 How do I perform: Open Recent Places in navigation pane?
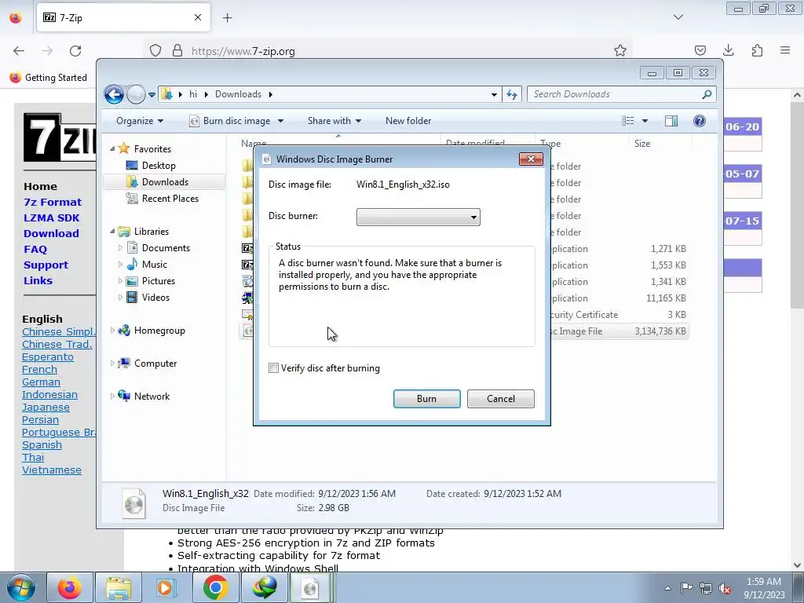point(170,199)
